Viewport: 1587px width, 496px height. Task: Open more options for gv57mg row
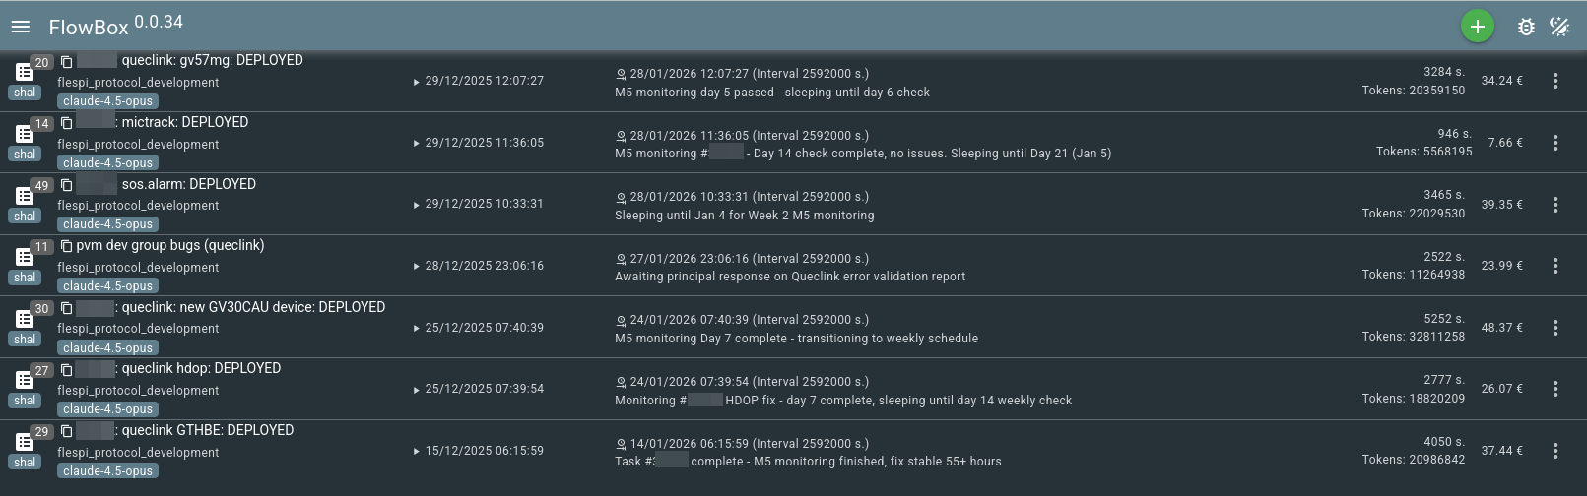(x=1555, y=81)
